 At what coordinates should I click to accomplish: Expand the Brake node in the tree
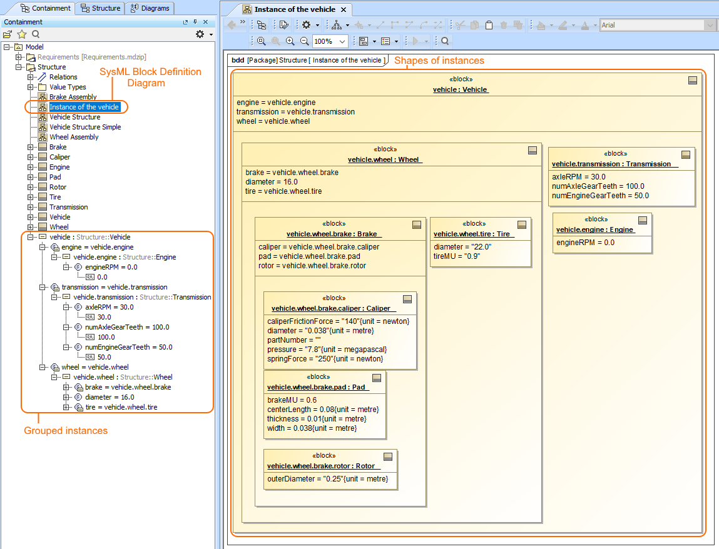pyautogui.click(x=30, y=147)
